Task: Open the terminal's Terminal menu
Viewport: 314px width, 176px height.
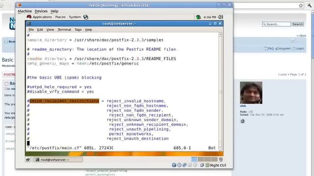Action: 64,30
